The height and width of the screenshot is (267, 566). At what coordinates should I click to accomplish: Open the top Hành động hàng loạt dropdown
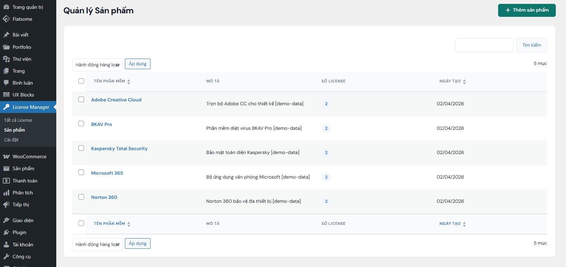click(97, 65)
